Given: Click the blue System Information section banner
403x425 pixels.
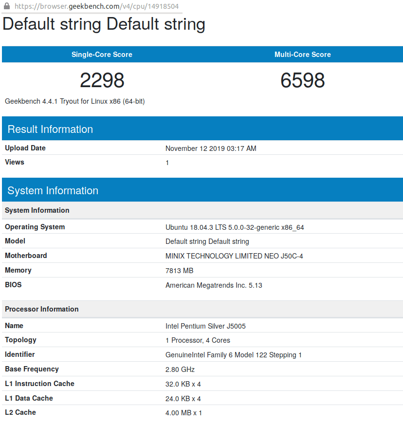Looking at the screenshot, I should [x=202, y=190].
